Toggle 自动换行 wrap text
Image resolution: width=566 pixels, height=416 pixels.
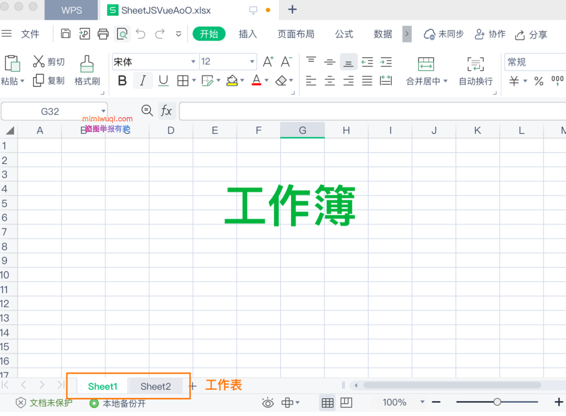pos(475,72)
